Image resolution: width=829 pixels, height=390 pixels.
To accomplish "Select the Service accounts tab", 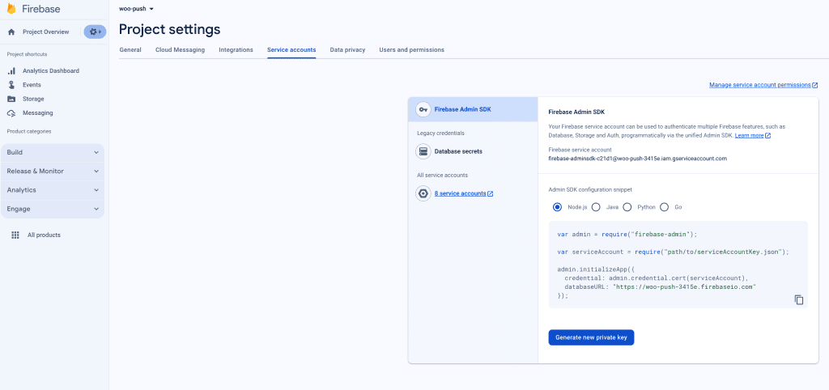I will [291, 49].
